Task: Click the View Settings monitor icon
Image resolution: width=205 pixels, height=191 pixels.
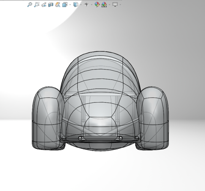Action: click(x=115, y=4)
